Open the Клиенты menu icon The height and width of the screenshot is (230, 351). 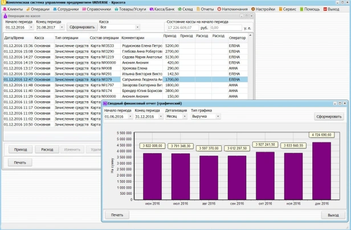[x=5, y=9]
